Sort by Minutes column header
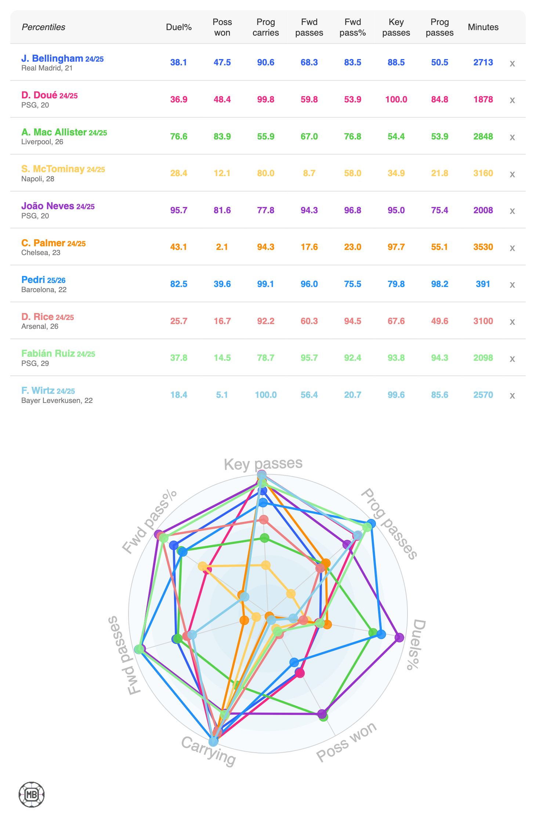The height and width of the screenshot is (836, 536). 483,27
